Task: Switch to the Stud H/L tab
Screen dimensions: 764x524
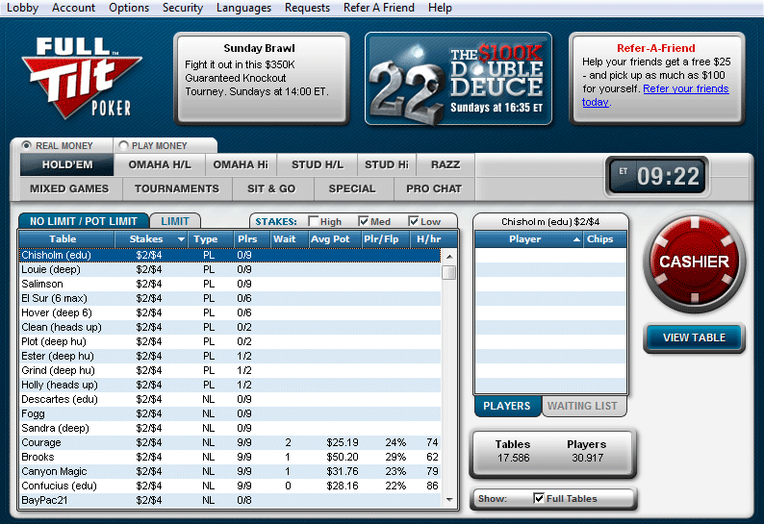Action: (318, 164)
